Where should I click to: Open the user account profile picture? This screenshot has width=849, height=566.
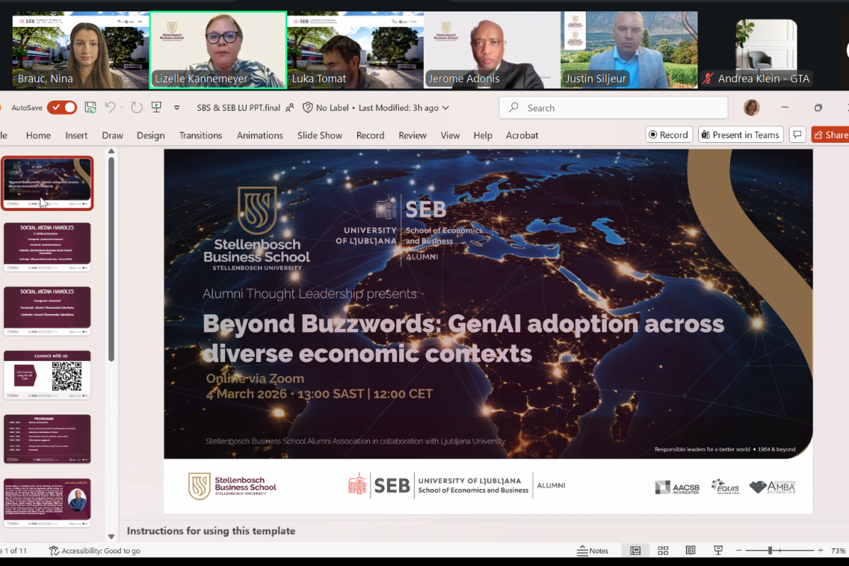(751, 108)
